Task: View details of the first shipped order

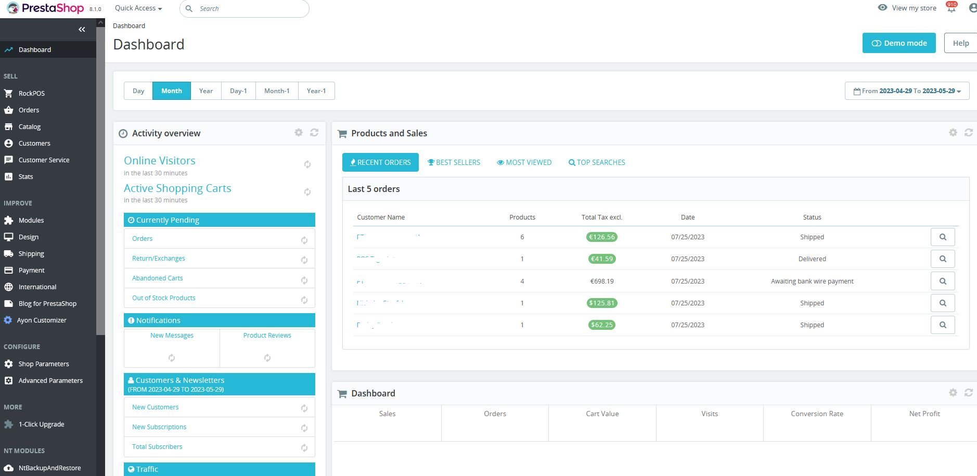Action: pos(942,237)
